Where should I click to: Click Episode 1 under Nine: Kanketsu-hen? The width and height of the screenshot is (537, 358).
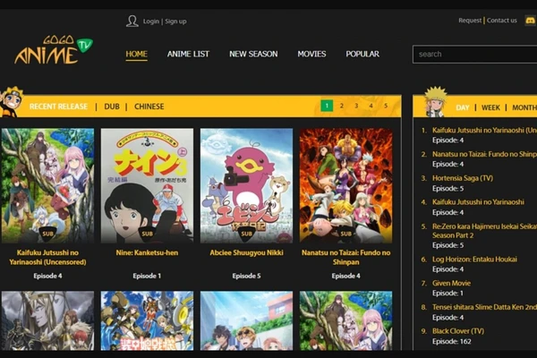[x=147, y=276]
